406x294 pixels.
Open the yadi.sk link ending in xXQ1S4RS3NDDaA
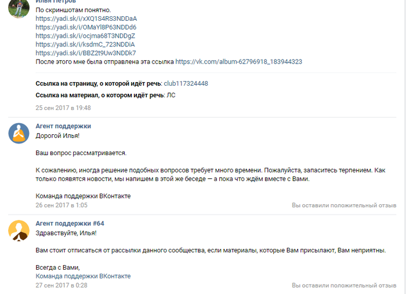[86, 19]
